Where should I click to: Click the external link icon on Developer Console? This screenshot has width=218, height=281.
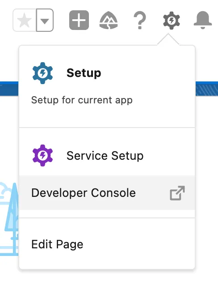coord(177,193)
